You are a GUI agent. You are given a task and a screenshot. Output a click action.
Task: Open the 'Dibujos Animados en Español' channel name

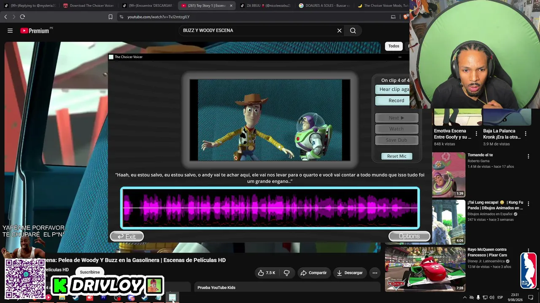pos(490,214)
